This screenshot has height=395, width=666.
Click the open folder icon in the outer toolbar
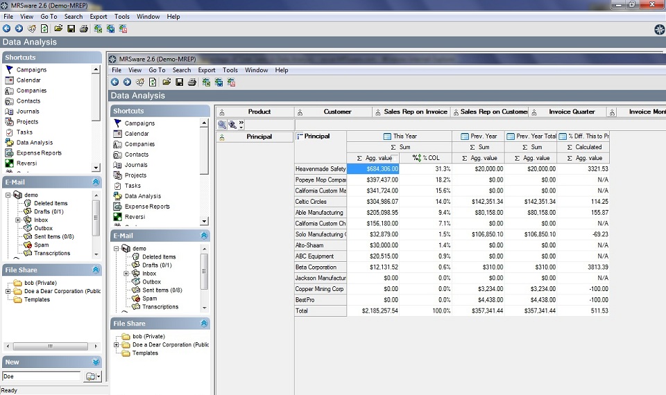pos(58,28)
